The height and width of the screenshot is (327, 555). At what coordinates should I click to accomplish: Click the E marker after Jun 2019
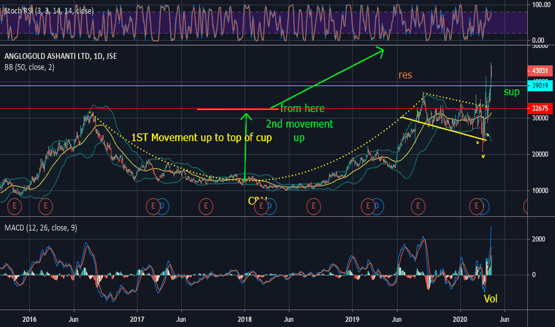[418, 206]
